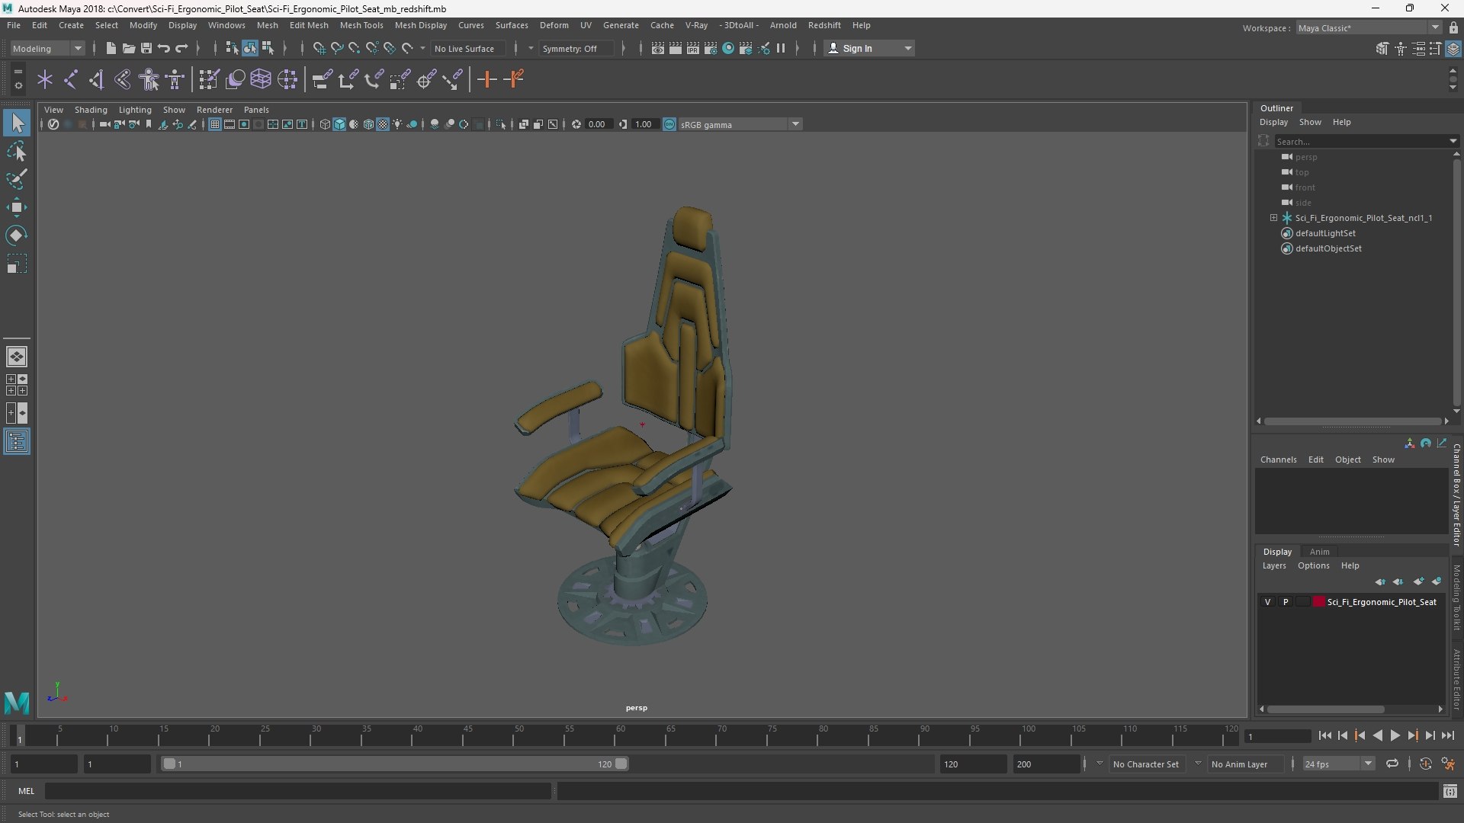This screenshot has height=823, width=1464.
Task: Open the Workspace Maya Classic dropdown
Action: pos(1369,27)
